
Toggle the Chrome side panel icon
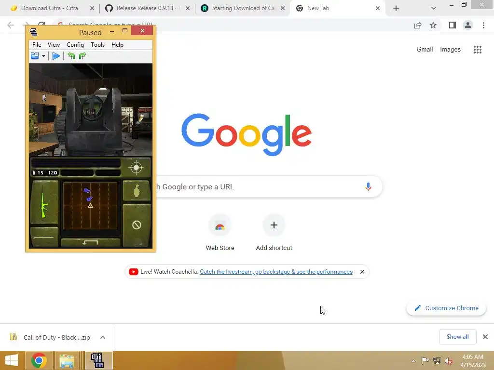[x=453, y=25]
